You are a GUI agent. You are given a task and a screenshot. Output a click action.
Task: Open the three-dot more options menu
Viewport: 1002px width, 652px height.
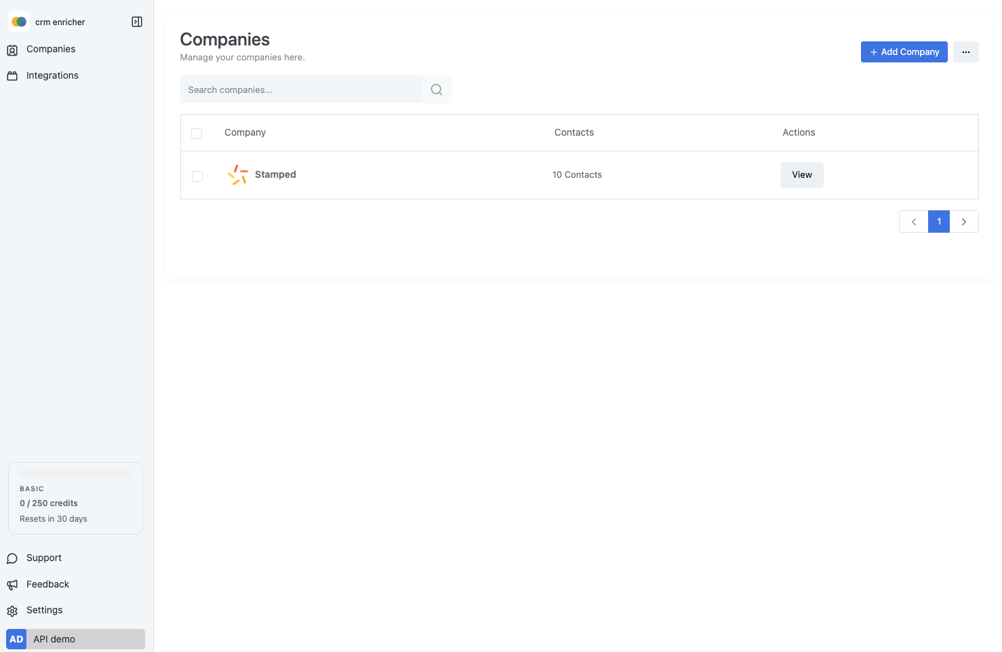click(x=965, y=52)
